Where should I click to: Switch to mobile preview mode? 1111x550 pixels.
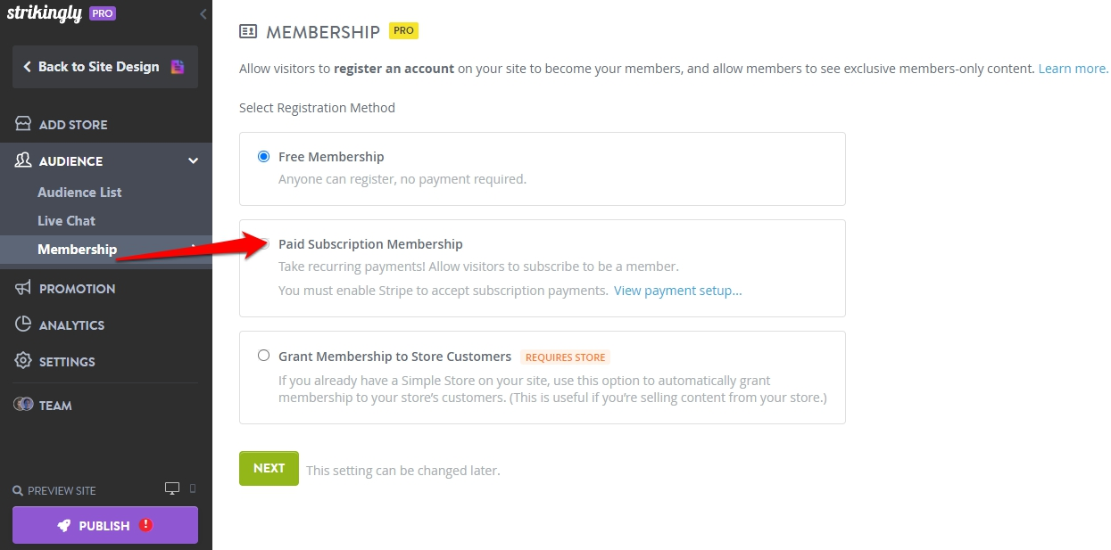pyautogui.click(x=193, y=488)
